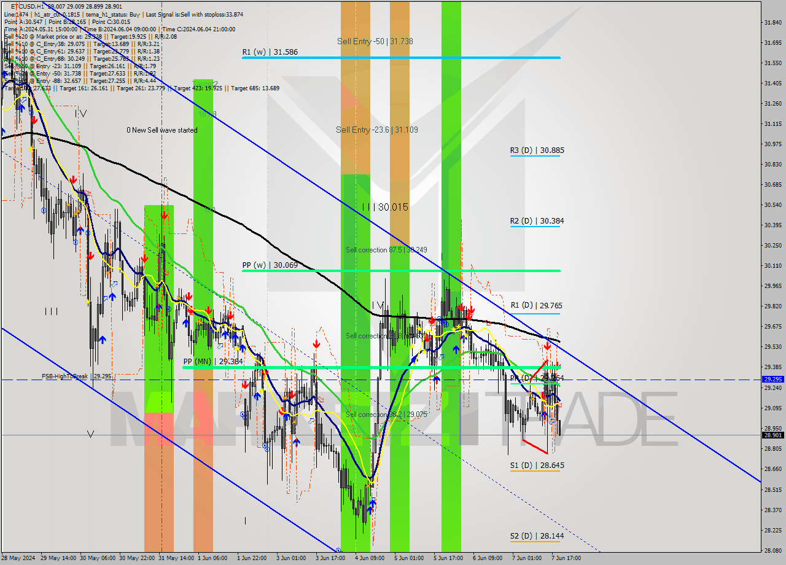Click the current price marker 28.901

[x=772, y=435]
